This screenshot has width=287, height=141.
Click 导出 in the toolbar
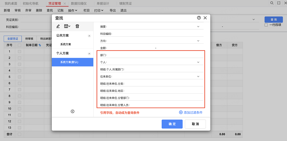(x=113, y=11)
